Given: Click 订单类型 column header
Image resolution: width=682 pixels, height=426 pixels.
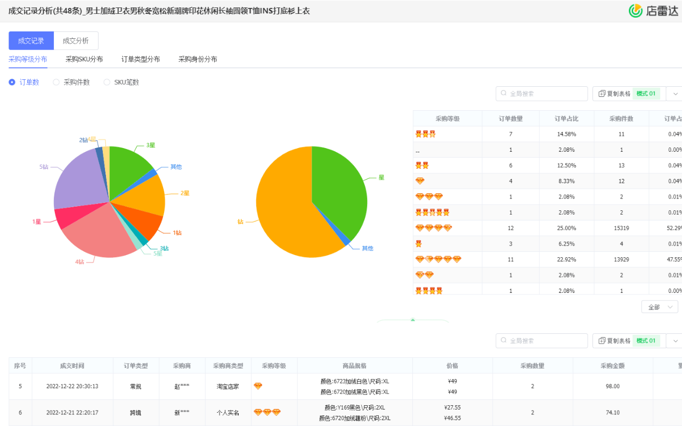Looking at the screenshot, I should [x=136, y=366].
